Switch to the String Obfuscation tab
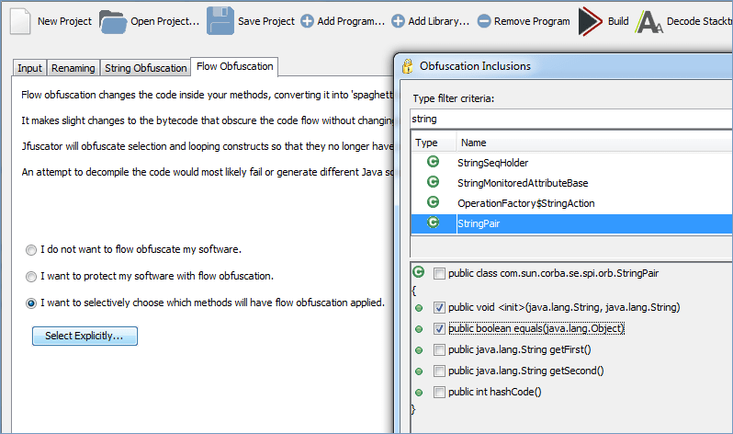 145,67
